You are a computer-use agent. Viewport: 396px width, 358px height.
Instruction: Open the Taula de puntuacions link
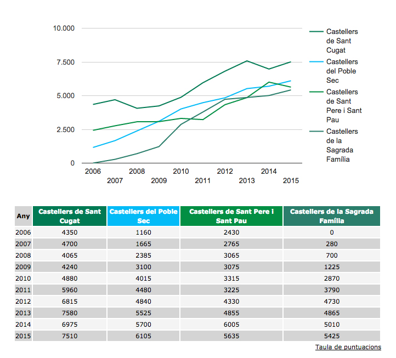pos(348,347)
